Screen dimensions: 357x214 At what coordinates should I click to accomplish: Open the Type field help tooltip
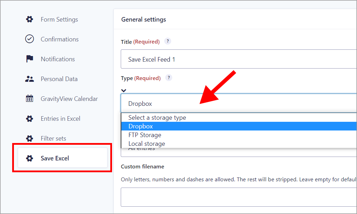pos(168,78)
